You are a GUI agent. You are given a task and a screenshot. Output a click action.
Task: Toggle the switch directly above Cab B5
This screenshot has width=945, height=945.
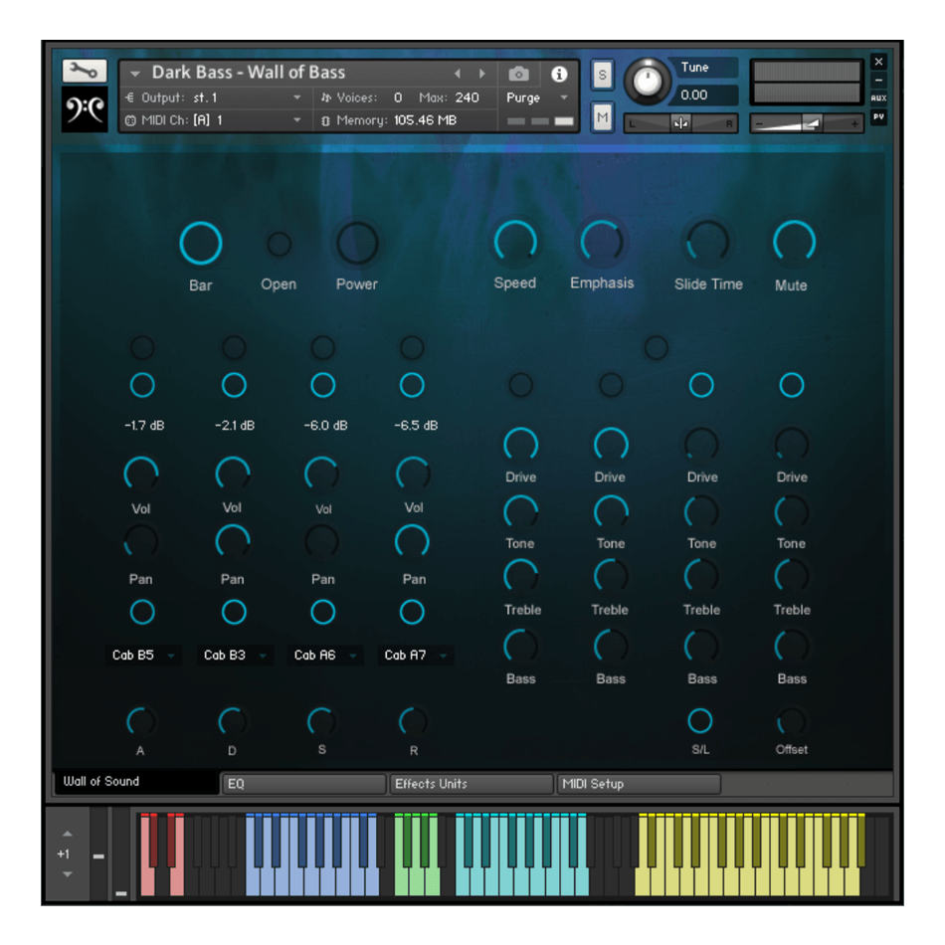click(142, 612)
